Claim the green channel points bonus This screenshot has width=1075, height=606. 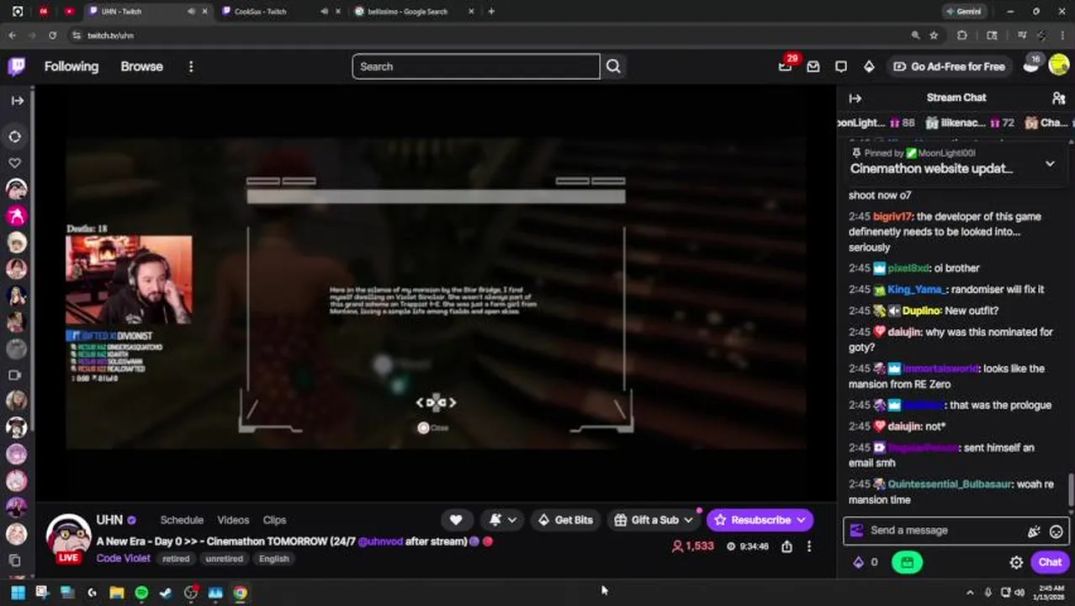(x=907, y=562)
